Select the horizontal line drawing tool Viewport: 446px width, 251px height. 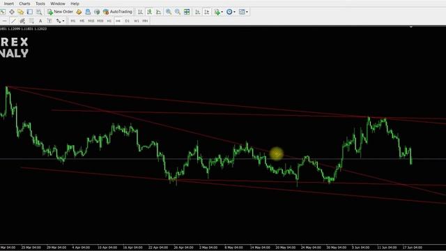(x=4, y=21)
